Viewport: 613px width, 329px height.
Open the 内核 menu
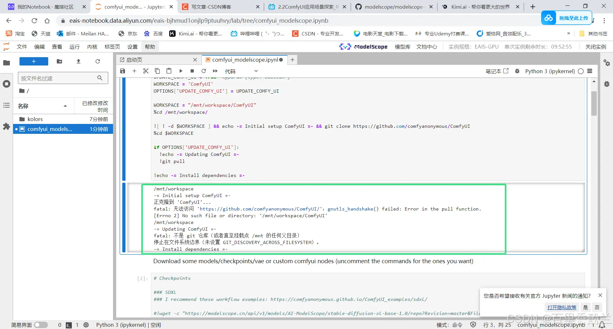[x=92, y=47]
